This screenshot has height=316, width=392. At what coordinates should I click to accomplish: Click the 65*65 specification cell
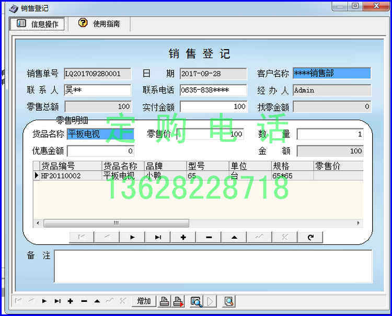293,175
